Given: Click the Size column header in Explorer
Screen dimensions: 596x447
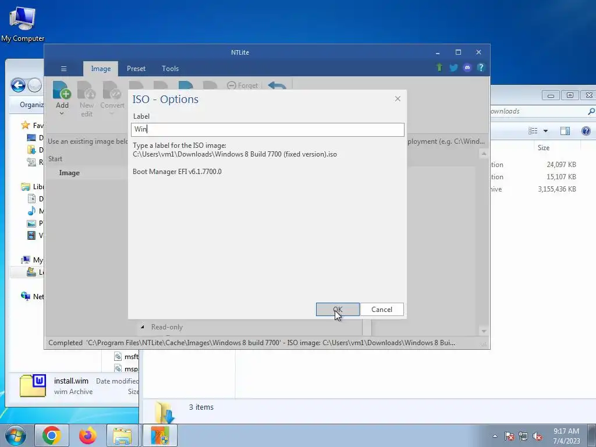Looking at the screenshot, I should (x=543, y=148).
